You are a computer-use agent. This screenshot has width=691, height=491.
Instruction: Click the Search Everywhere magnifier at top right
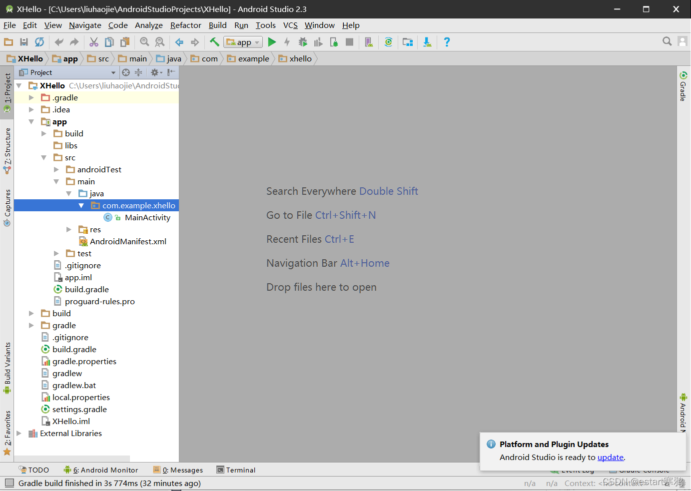tap(667, 41)
